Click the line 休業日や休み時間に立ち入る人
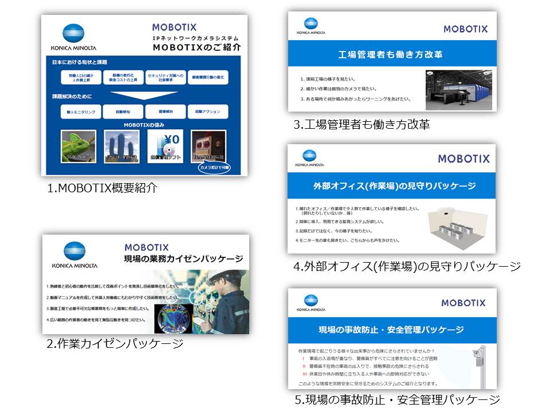550x412 pixels. pos(365,374)
